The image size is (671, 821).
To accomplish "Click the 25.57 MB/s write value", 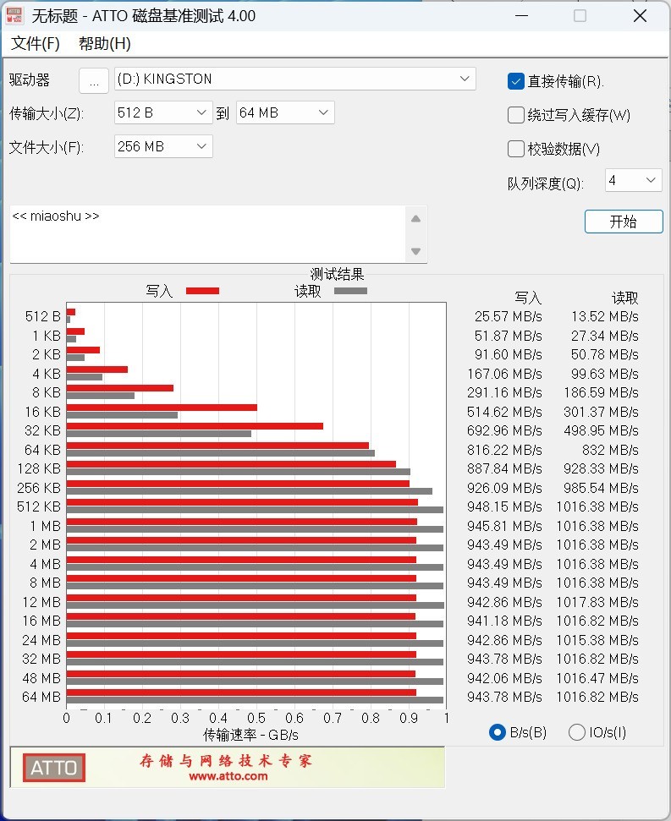I will 508,316.
